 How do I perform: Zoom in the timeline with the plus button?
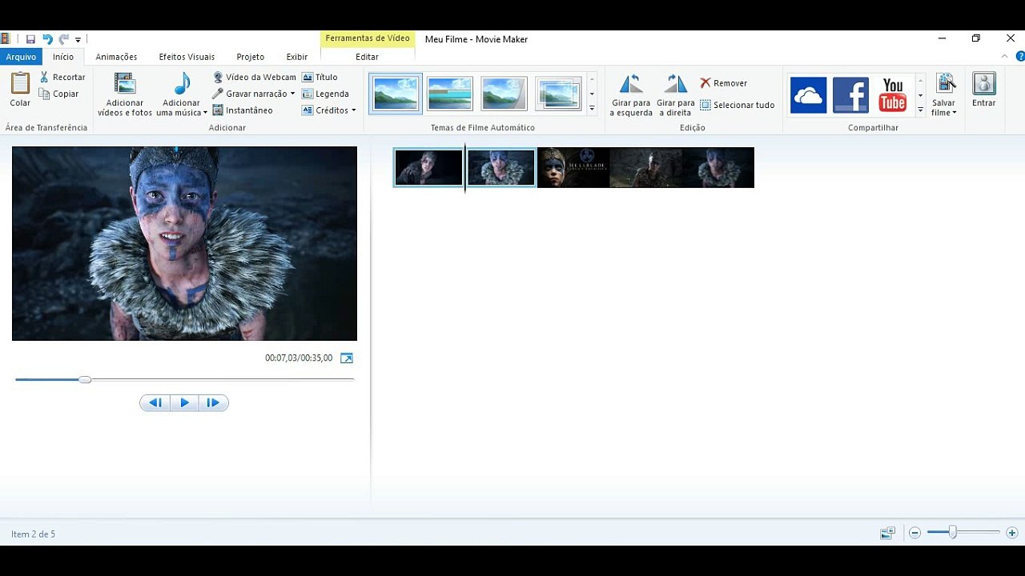[1012, 533]
